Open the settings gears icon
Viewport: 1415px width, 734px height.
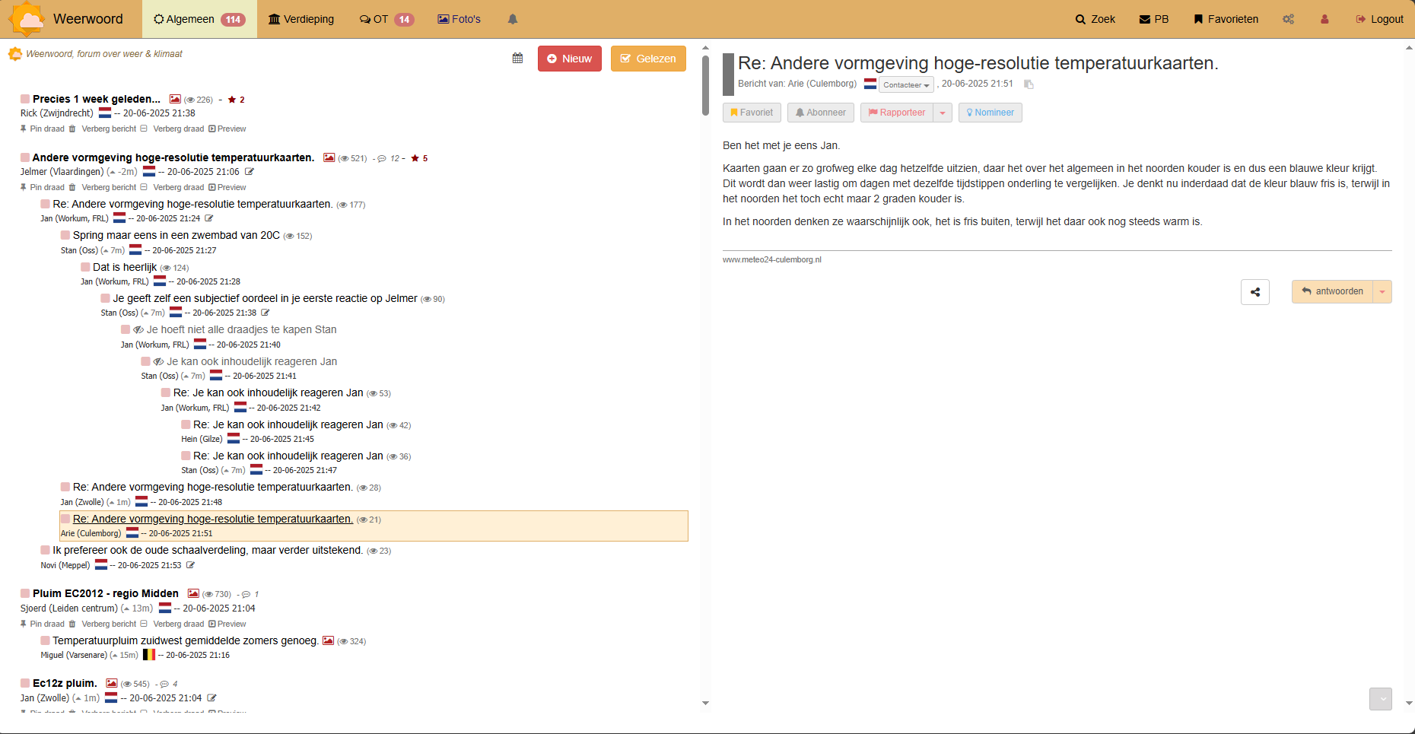click(1288, 19)
